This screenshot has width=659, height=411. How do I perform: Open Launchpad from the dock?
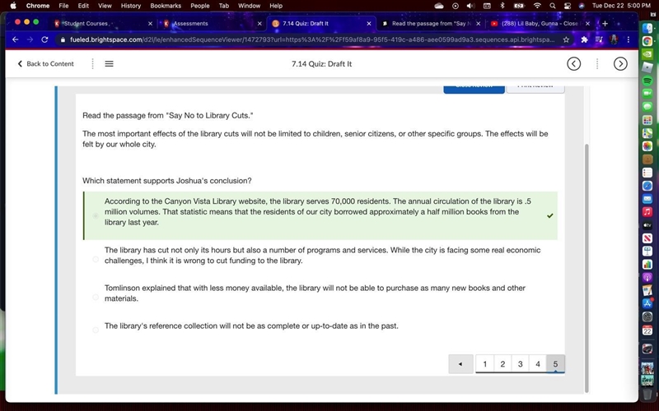click(647, 120)
